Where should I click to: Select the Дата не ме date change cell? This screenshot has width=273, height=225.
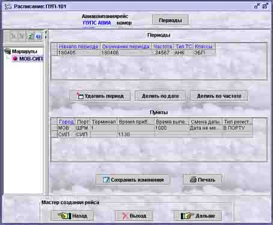pos(206,128)
